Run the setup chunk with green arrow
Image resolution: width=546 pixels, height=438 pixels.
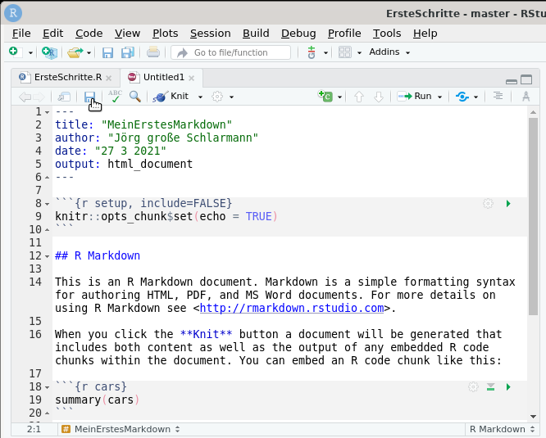[508, 203]
